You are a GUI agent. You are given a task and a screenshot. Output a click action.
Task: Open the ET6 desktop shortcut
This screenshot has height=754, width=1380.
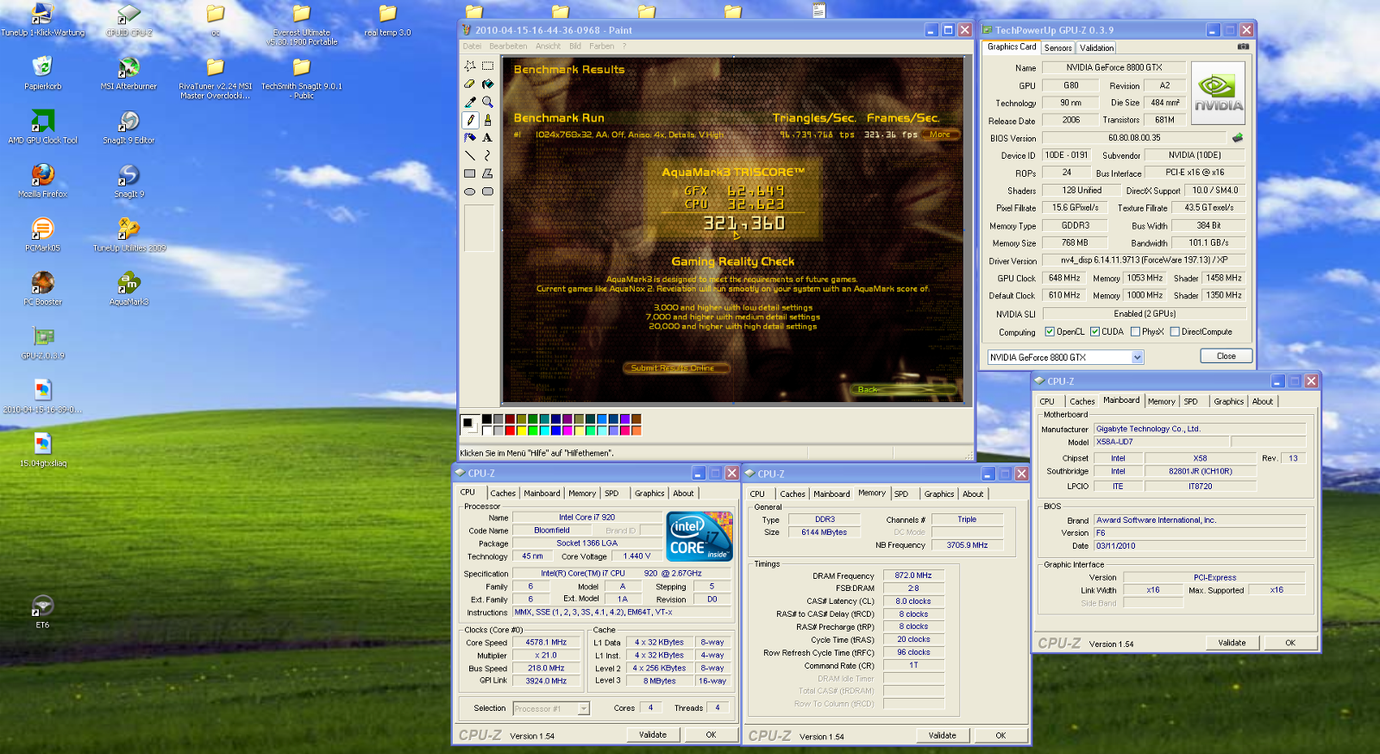pyautogui.click(x=42, y=612)
